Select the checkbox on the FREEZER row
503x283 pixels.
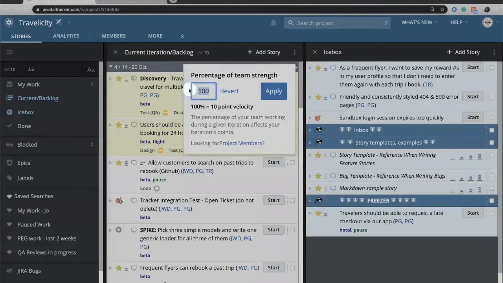pyautogui.click(x=491, y=200)
